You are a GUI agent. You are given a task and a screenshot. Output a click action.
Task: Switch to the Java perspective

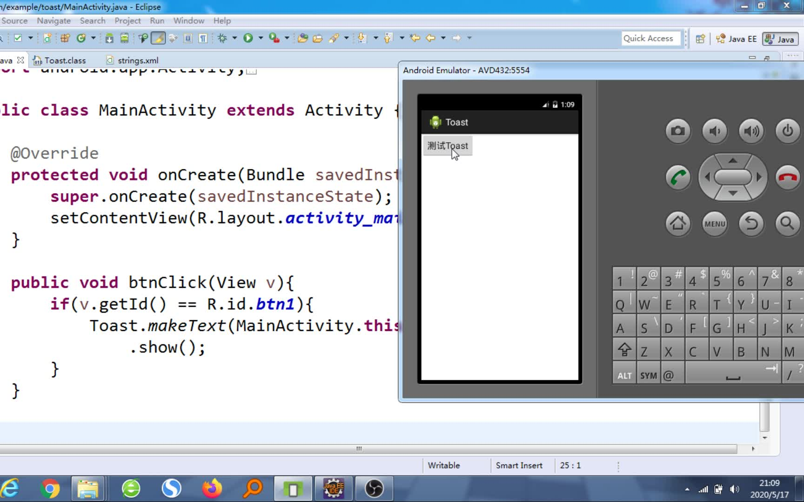(x=780, y=39)
